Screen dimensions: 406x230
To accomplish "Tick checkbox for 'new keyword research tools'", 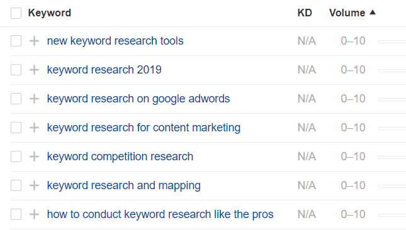I will 16,41.
